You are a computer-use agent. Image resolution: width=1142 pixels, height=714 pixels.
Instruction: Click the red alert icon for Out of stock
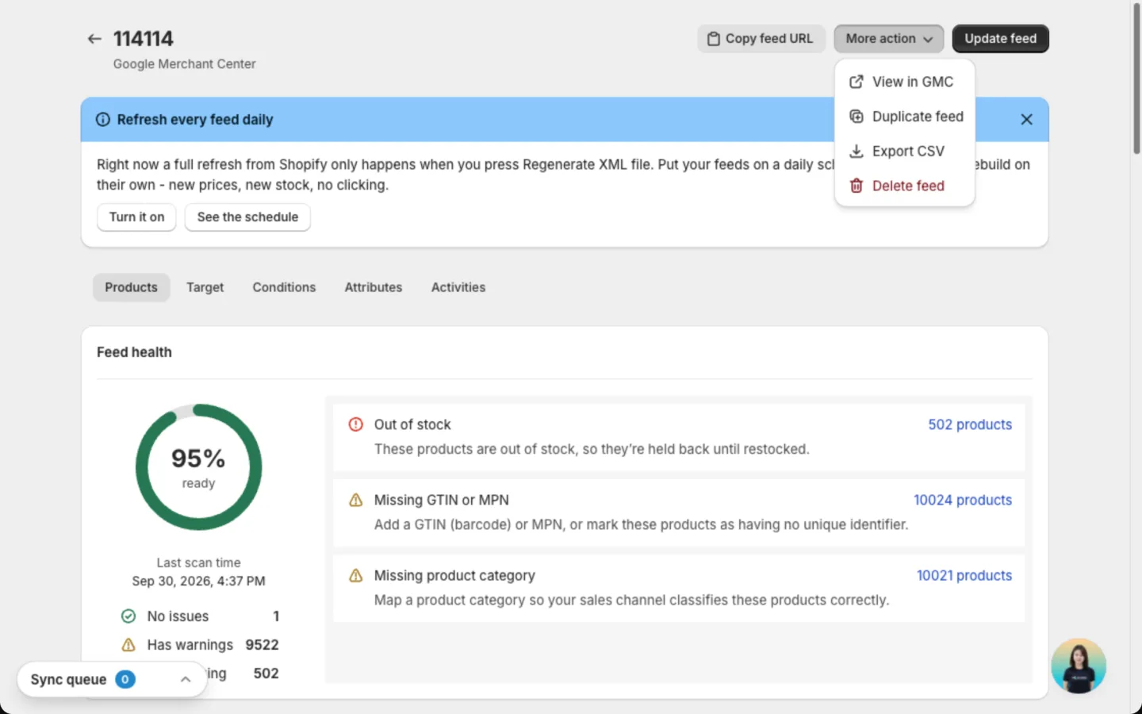[356, 424]
